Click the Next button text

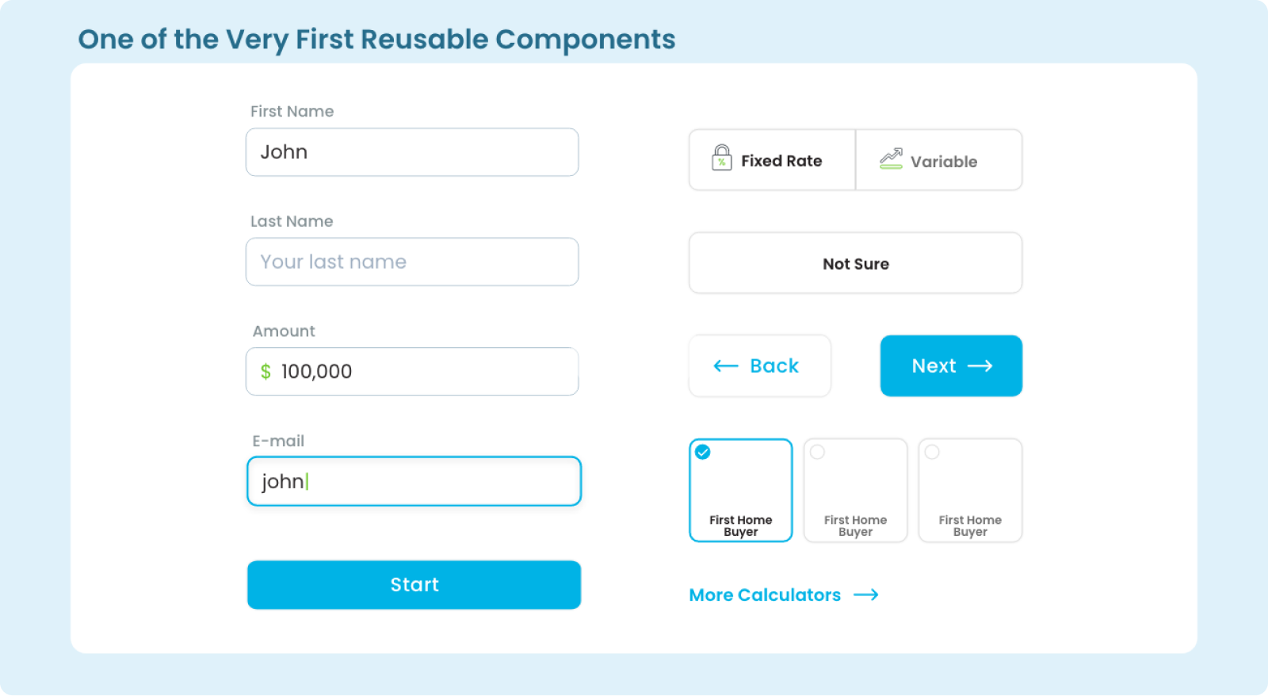click(934, 365)
